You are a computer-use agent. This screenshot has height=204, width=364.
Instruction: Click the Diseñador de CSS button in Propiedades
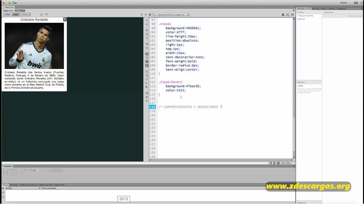[x=55, y=170]
